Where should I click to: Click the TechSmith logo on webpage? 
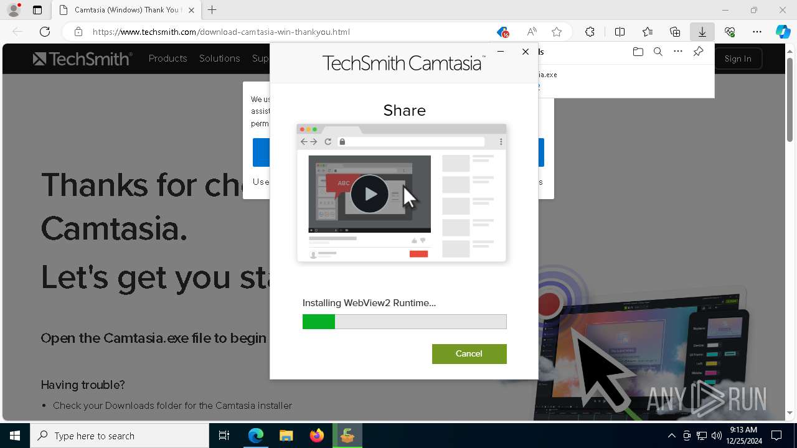tap(82, 58)
